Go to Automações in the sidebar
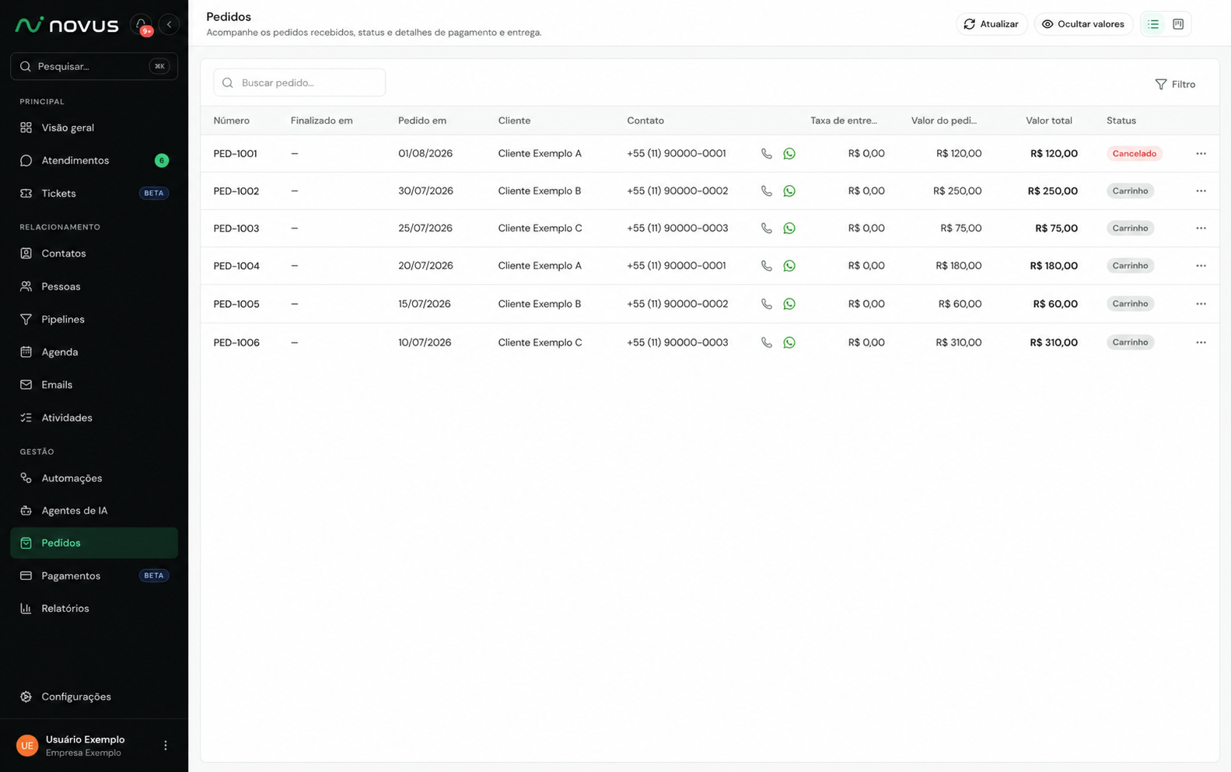The width and height of the screenshot is (1231, 772). click(x=94, y=478)
